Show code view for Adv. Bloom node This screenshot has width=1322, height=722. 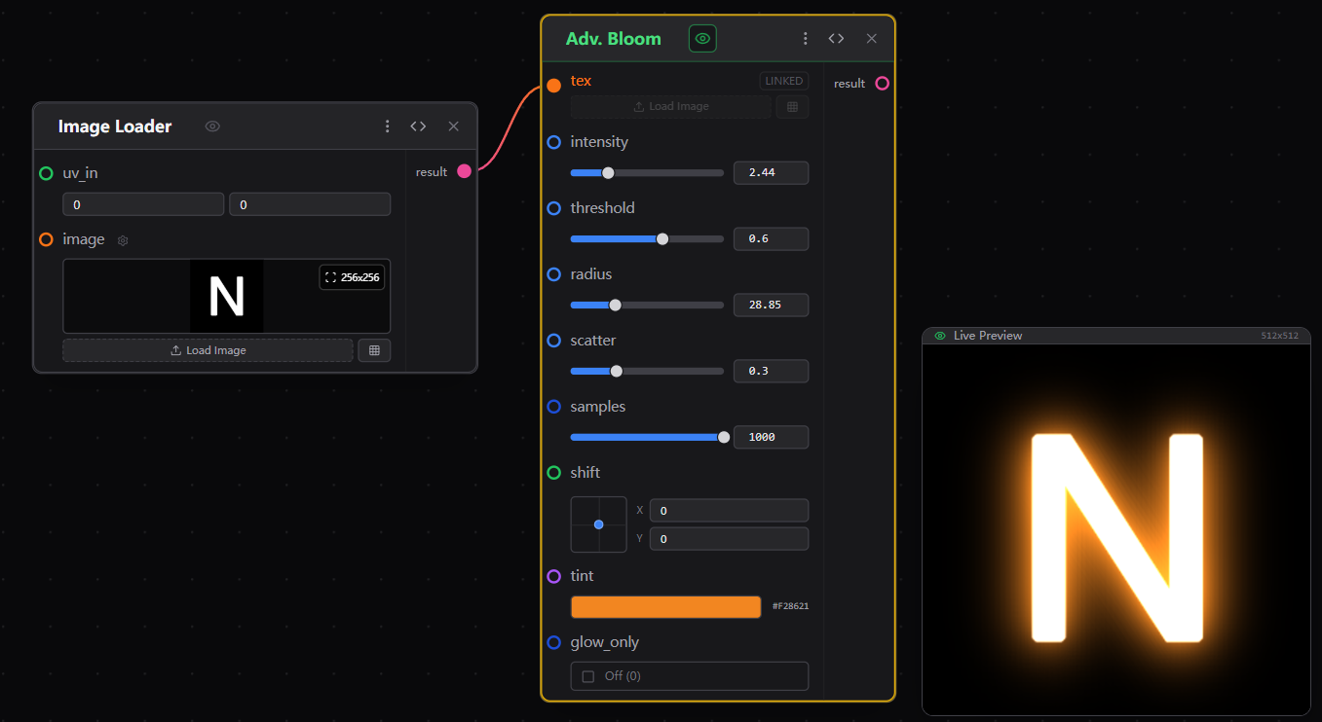(836, 39)
